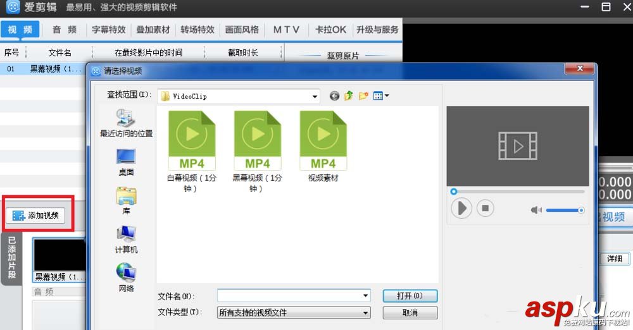Viewport: 633px width, 330px height.
Task: Open the 叠加素材 tab
Action: (x=153, y=30)
